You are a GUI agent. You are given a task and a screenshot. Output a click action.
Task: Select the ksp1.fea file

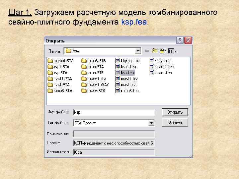click(x=125, y=67)
